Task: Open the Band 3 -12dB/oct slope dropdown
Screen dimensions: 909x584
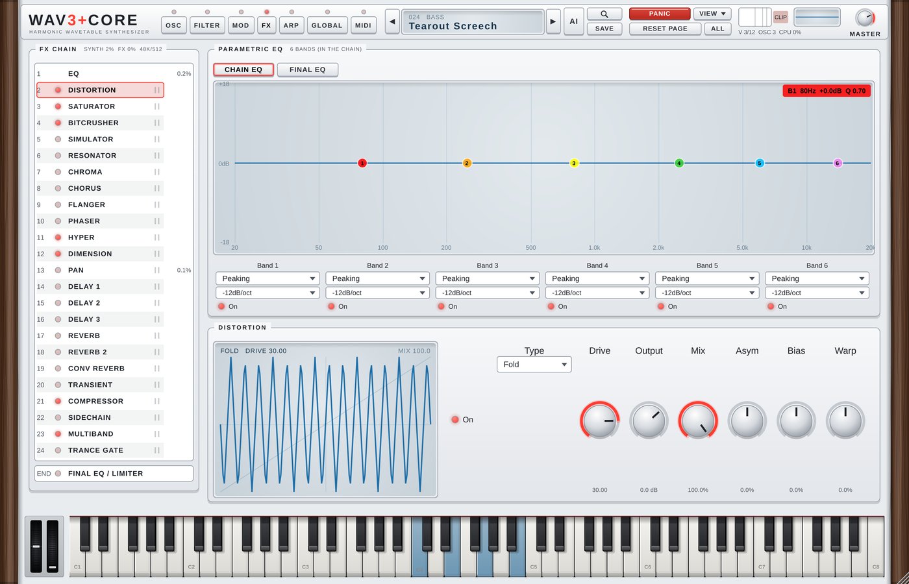Action: pos(488,293)
